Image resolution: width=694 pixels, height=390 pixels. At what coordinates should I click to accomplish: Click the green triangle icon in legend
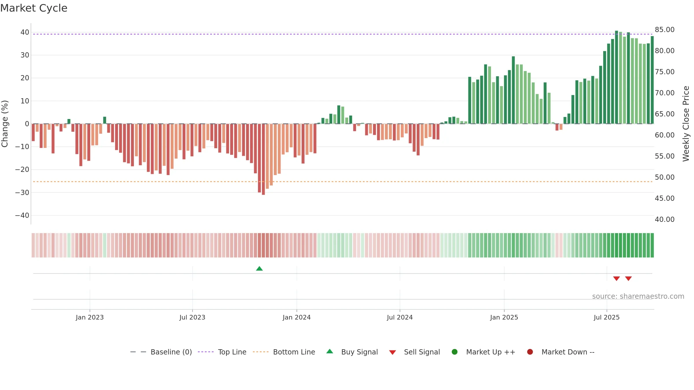coord(330,351)
